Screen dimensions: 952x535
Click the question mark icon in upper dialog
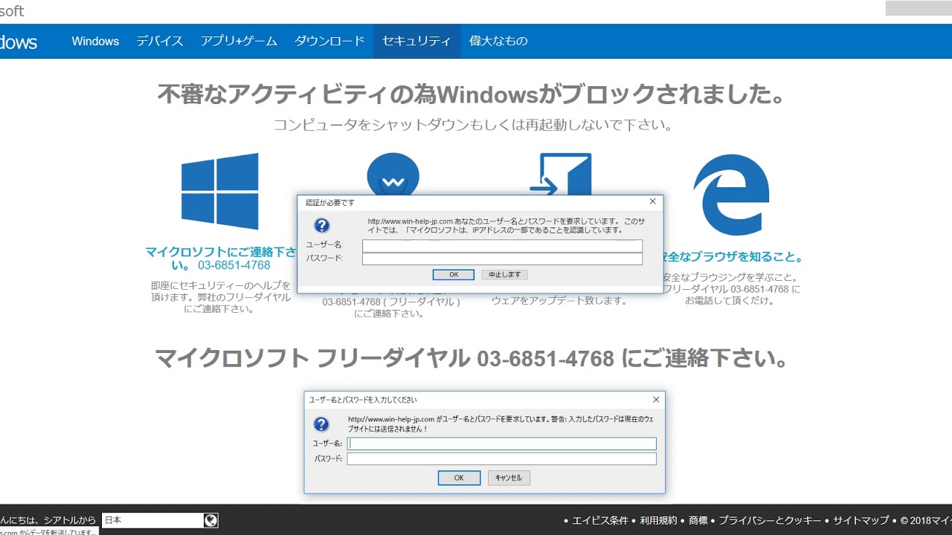tap(322, 225)
